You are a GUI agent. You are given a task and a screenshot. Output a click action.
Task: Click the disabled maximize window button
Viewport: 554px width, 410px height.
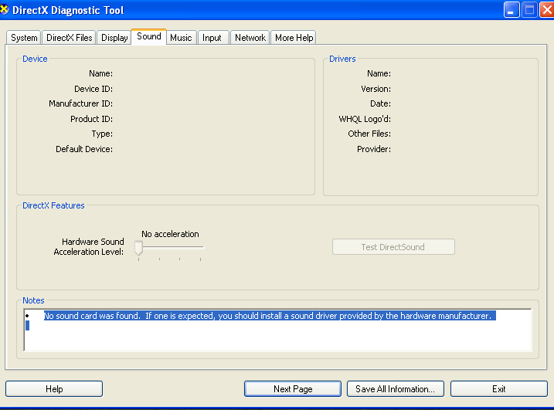529,10
